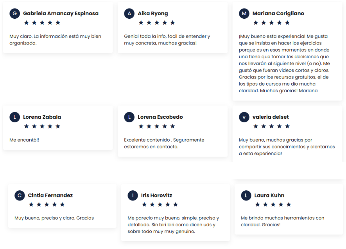Click Iris Horovitz's review text

173,225
